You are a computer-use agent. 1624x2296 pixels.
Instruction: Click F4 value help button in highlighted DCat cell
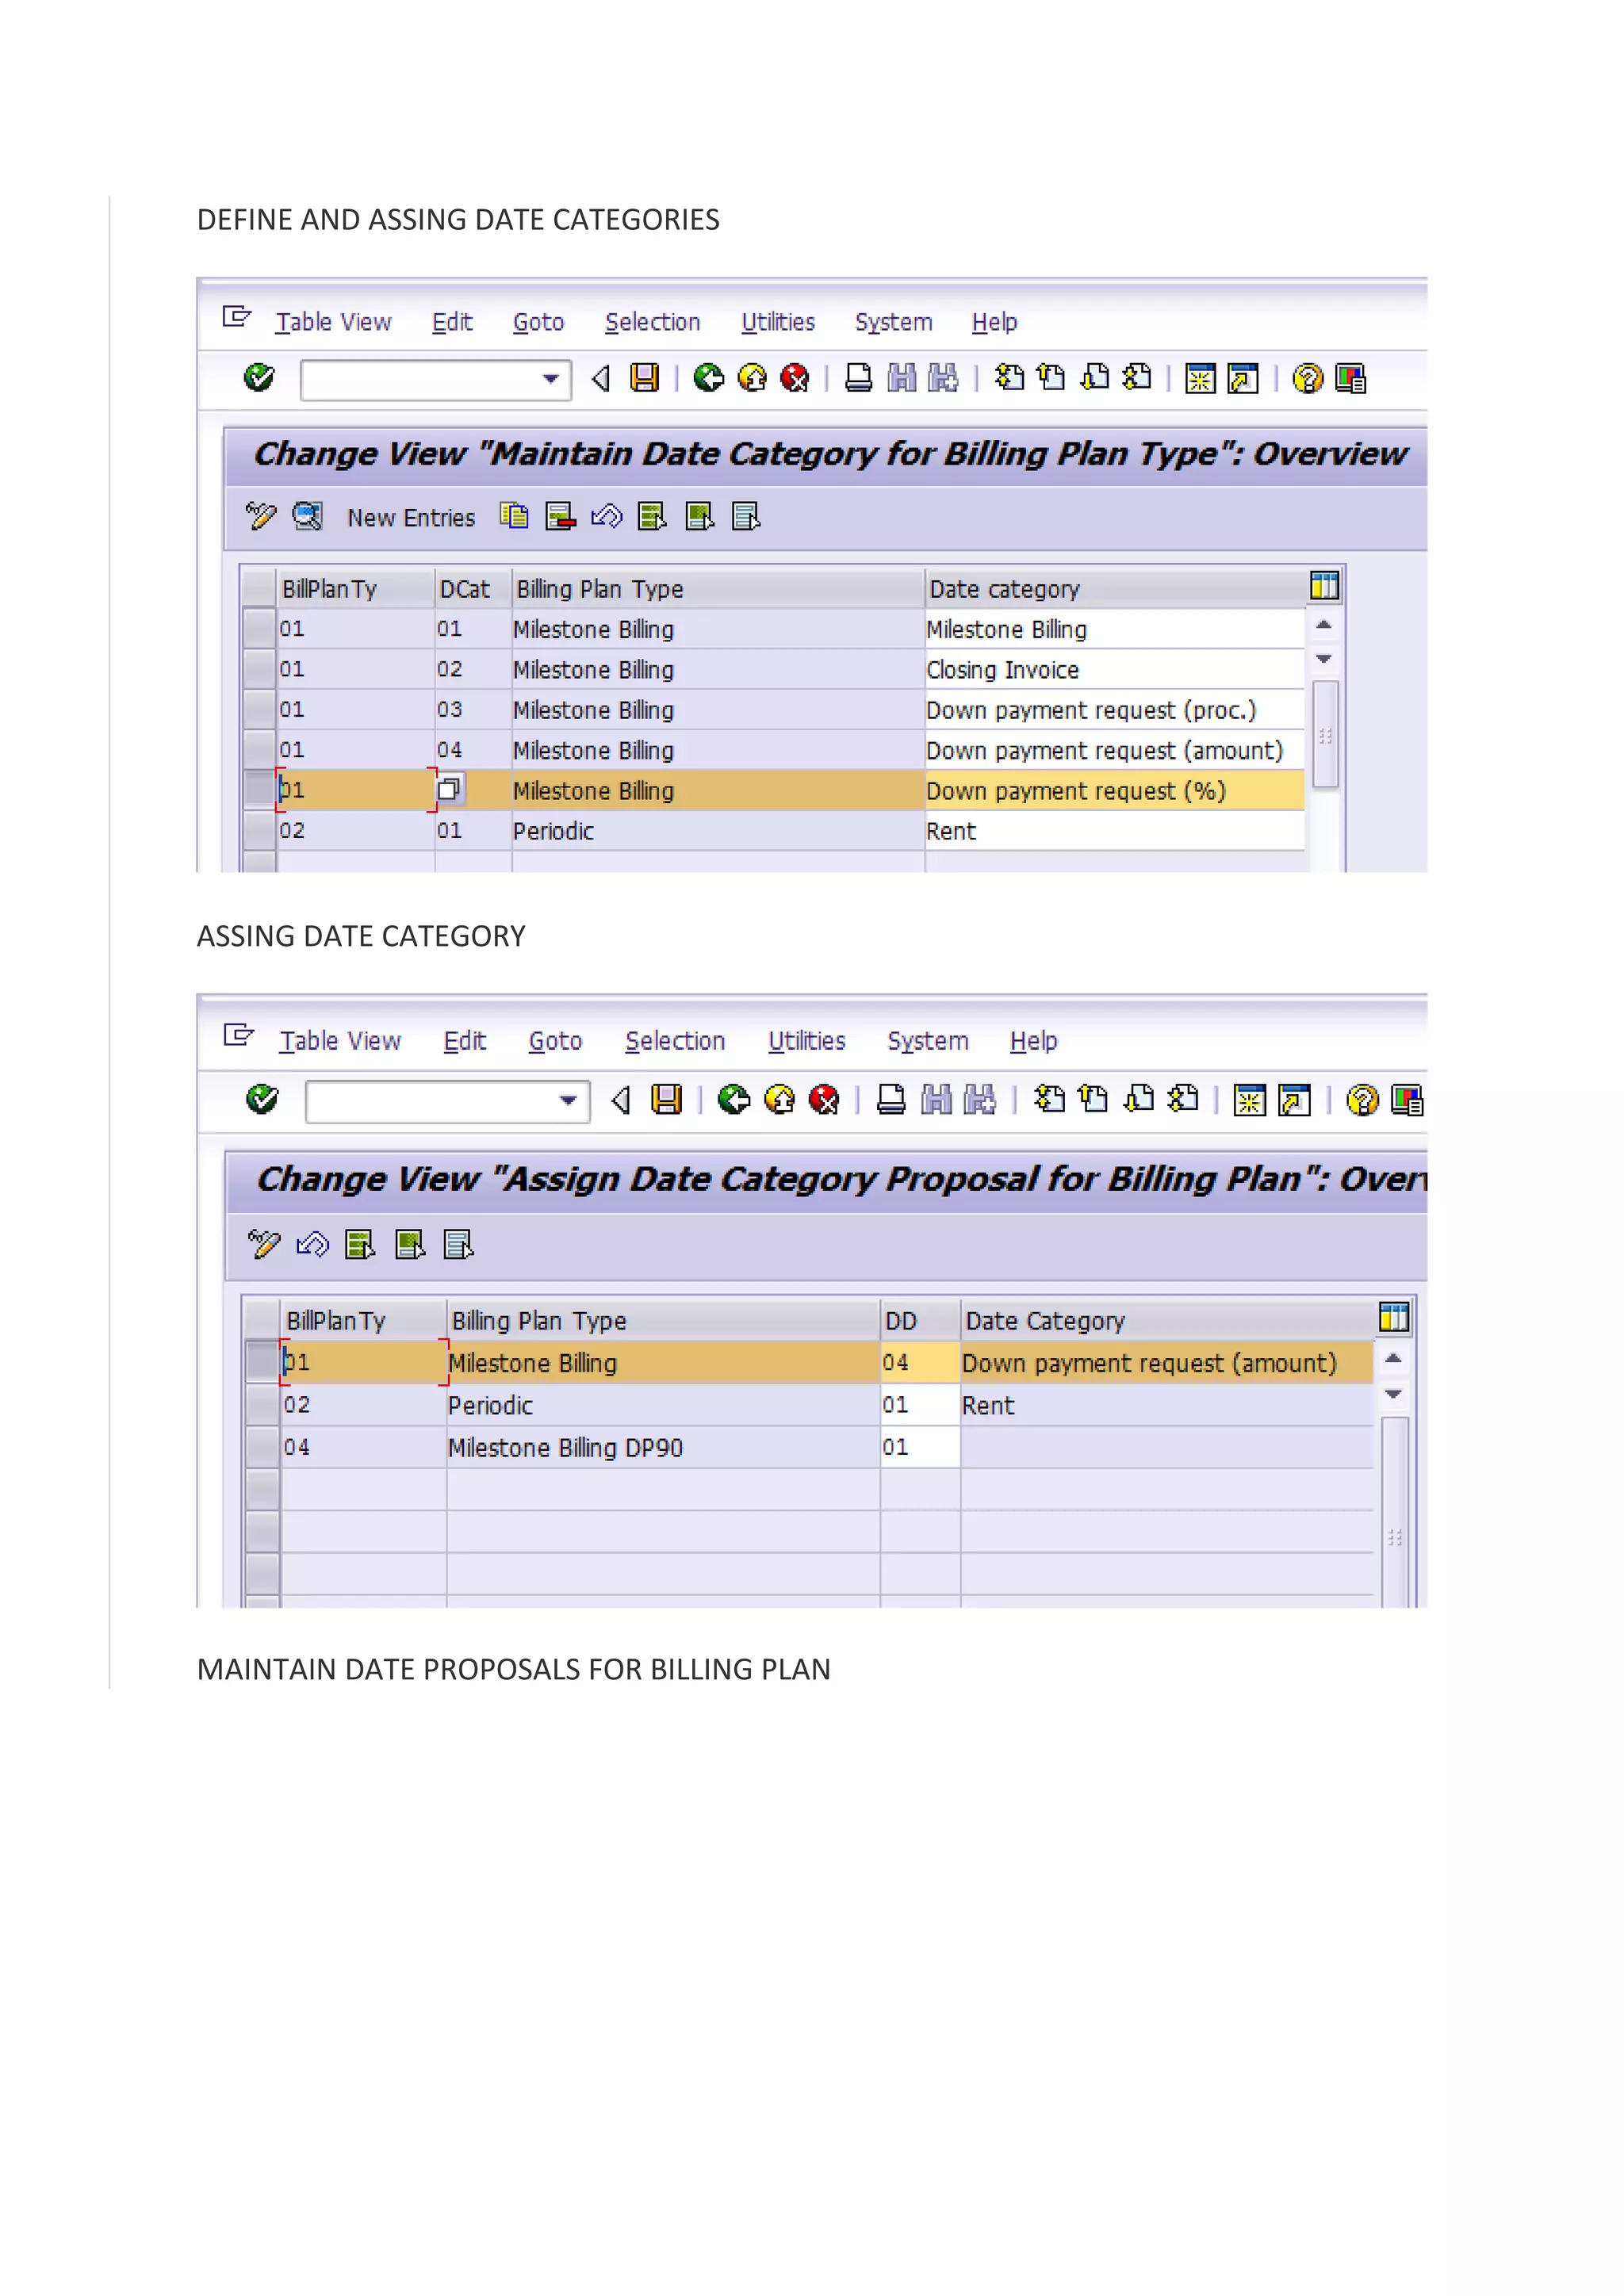click(449, 789)
